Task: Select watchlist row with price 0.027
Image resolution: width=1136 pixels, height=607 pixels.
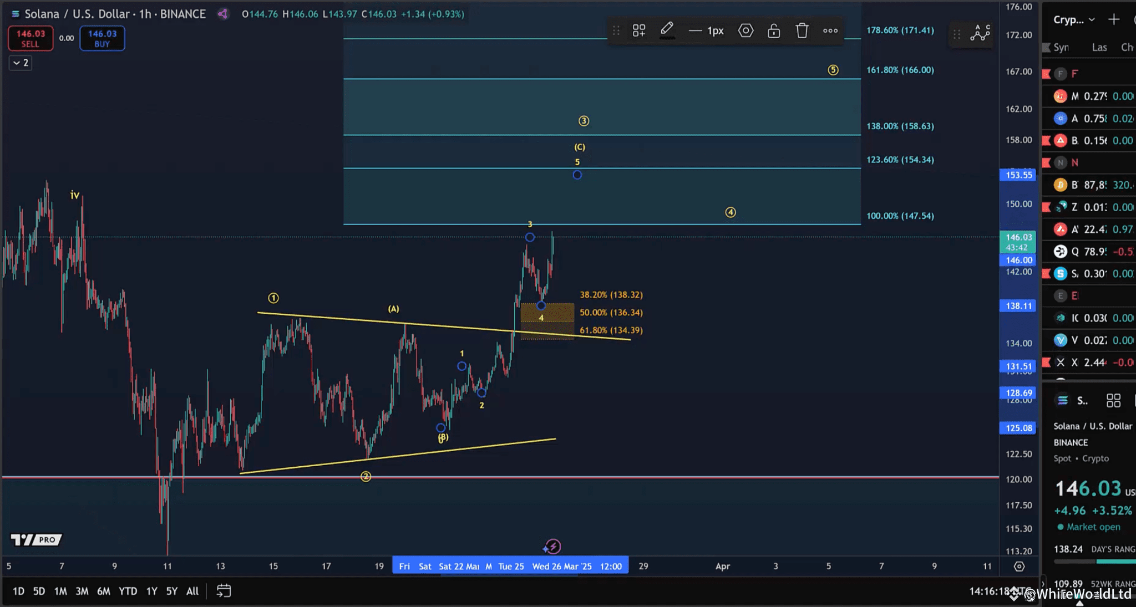Action: coord(1089,340)
